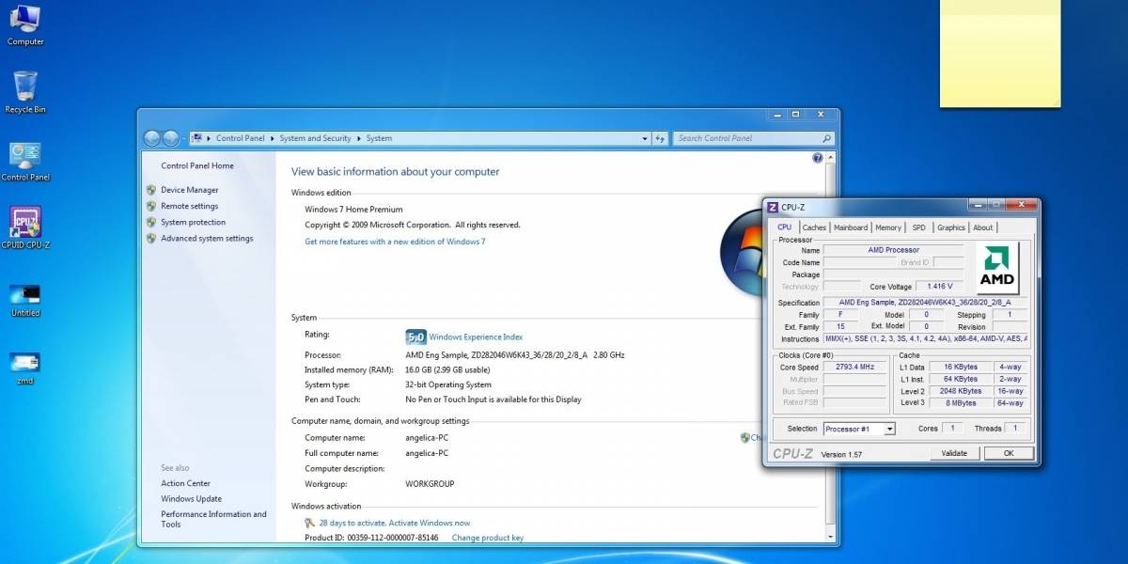The height and width of the screenshot is (564, 1128).
Task: Click the Forward arrow in Control Panel
Action: pos(171,138)
